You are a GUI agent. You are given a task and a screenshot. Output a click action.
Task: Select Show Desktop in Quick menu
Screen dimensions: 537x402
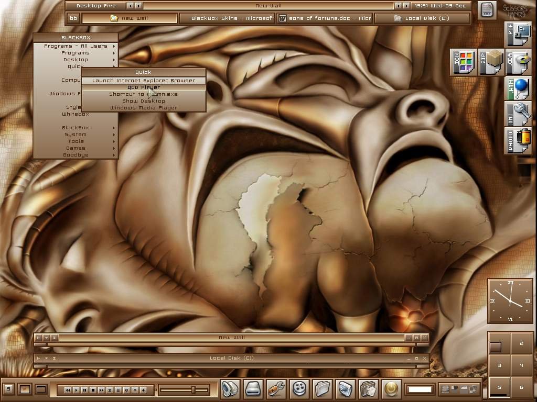coord(144,101)
